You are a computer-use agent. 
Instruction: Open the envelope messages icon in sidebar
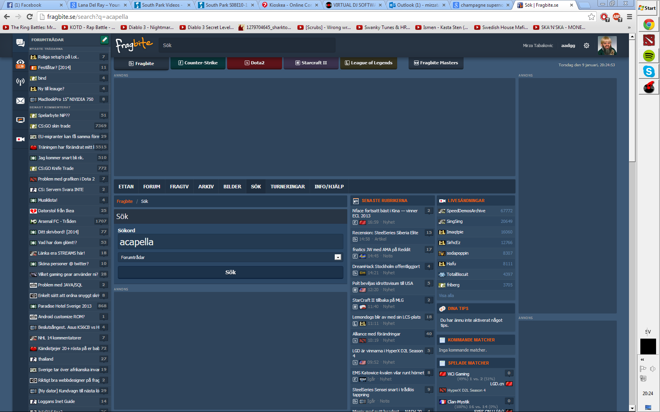click(x=20, y=101)
